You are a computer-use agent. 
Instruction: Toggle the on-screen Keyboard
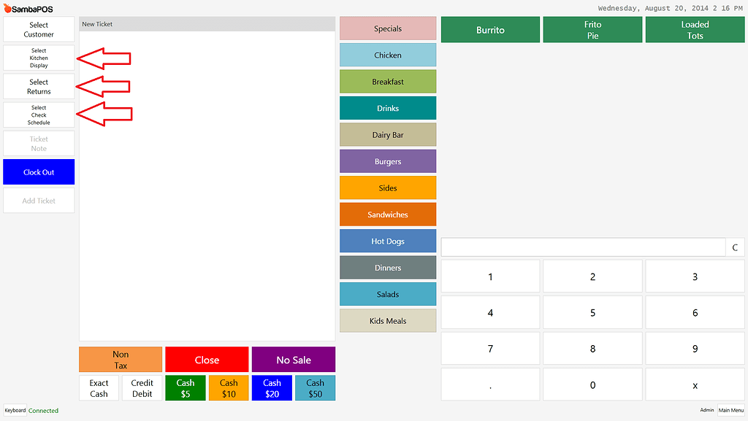pos(15,410)
